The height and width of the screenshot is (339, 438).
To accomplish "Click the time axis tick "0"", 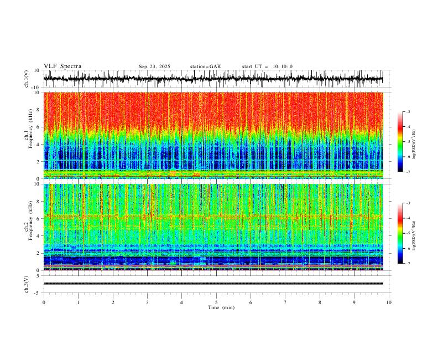I will click(x=44, y=302).
